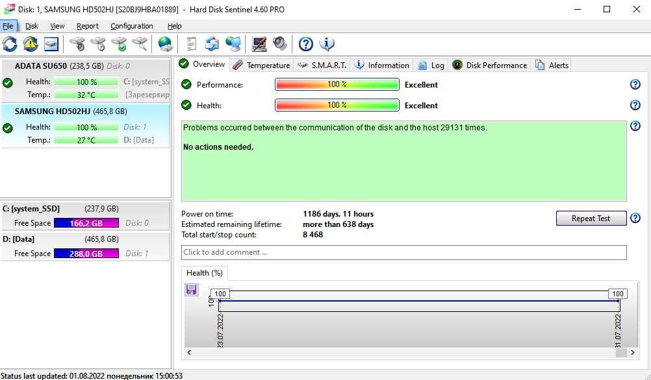The image size is (651, 380).
Task: Open the Configuration menu
Action: tap(132, 26)
